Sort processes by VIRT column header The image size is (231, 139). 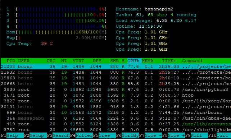coord(78,61)
